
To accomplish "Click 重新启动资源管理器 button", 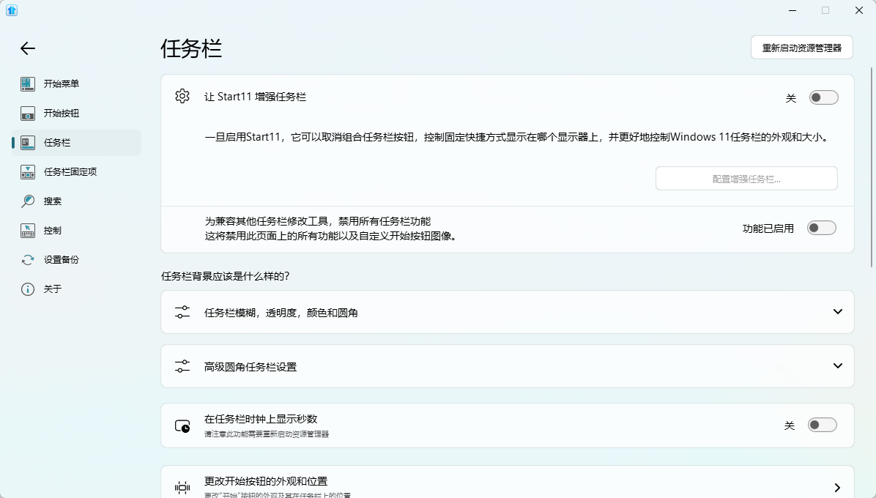I will pos(802,48).
